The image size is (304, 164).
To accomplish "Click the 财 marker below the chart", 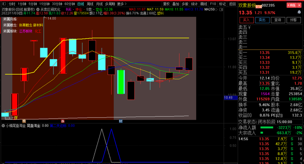I will point(120,121).
